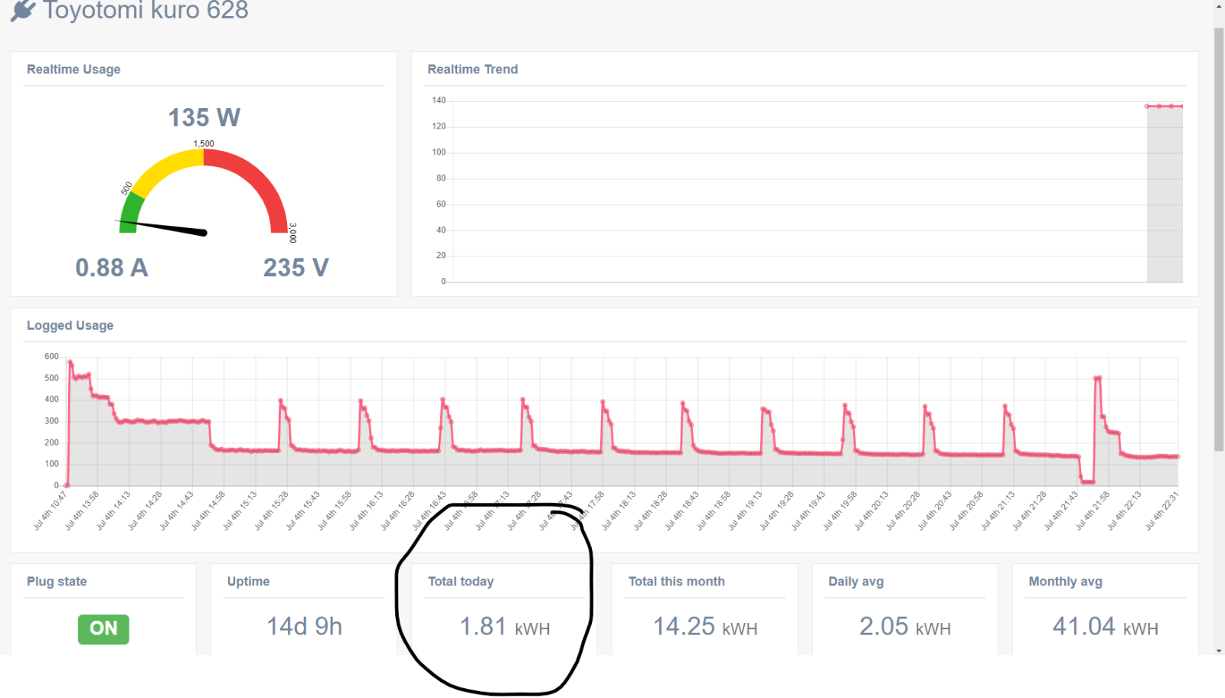Click the page vertical scrollbar thumb
1225x698 pixels.
tap(1219, 240)
